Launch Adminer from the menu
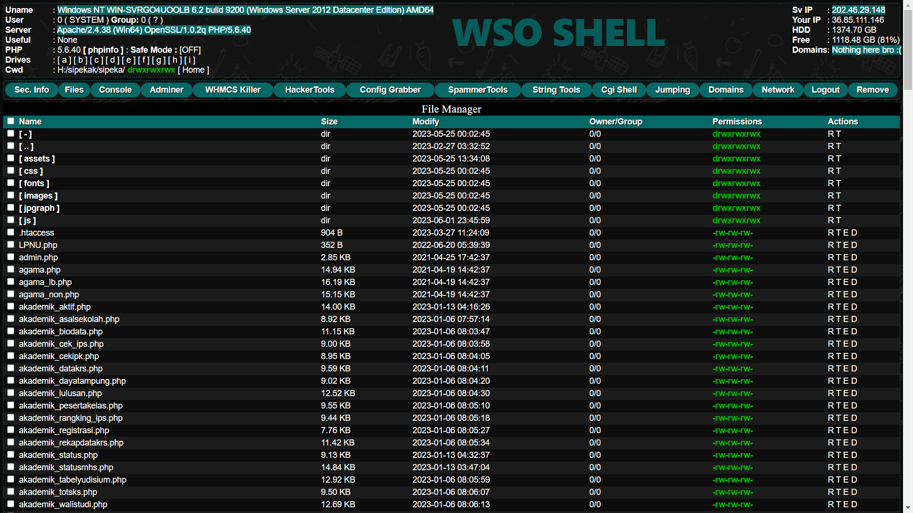The height and width of the screenshot is (513, 913). click(x=166, y=90)
